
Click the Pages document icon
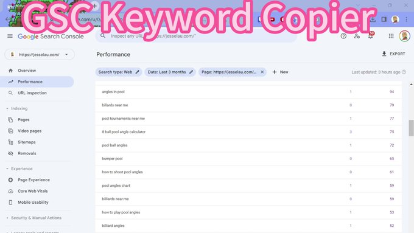pos(10,120)
